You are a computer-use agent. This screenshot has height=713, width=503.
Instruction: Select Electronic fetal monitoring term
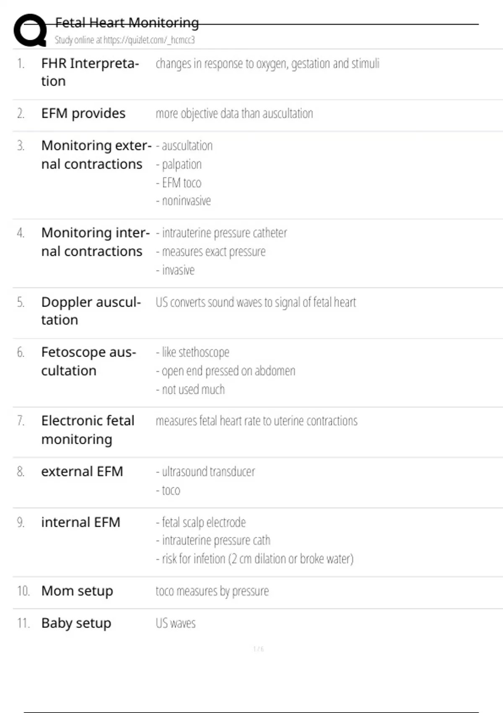pyautogui.click(x=88, y=430)
